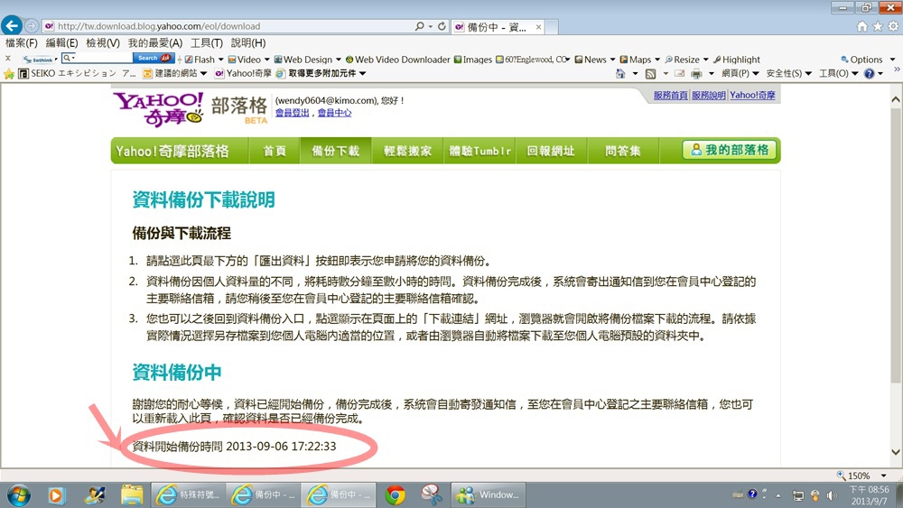903x508 pixels.
Task: Open the Windows Start button
Action: [18, 494]
